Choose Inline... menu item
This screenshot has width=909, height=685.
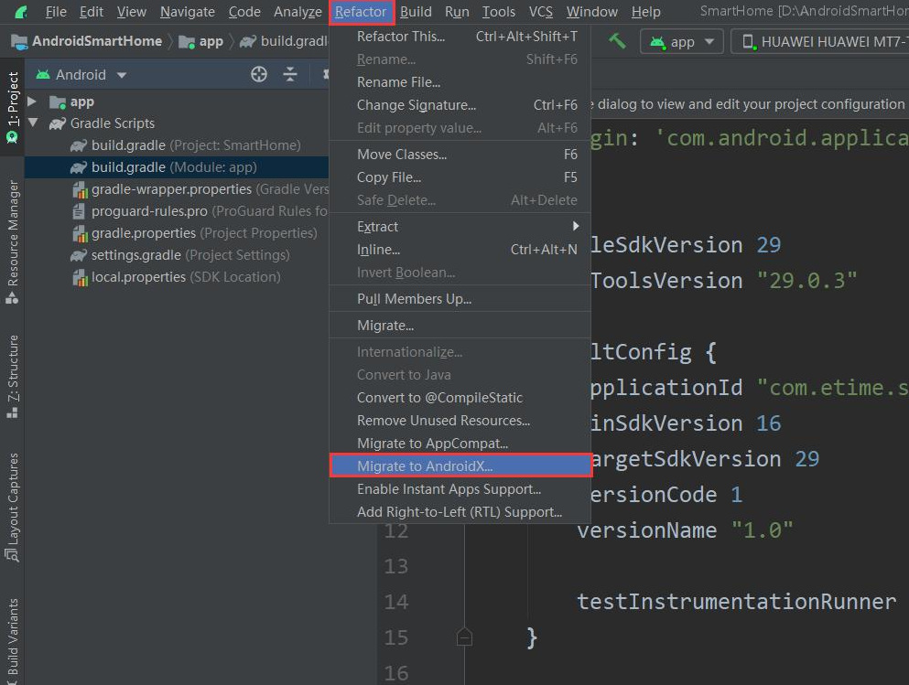click(x=460, y=249)
